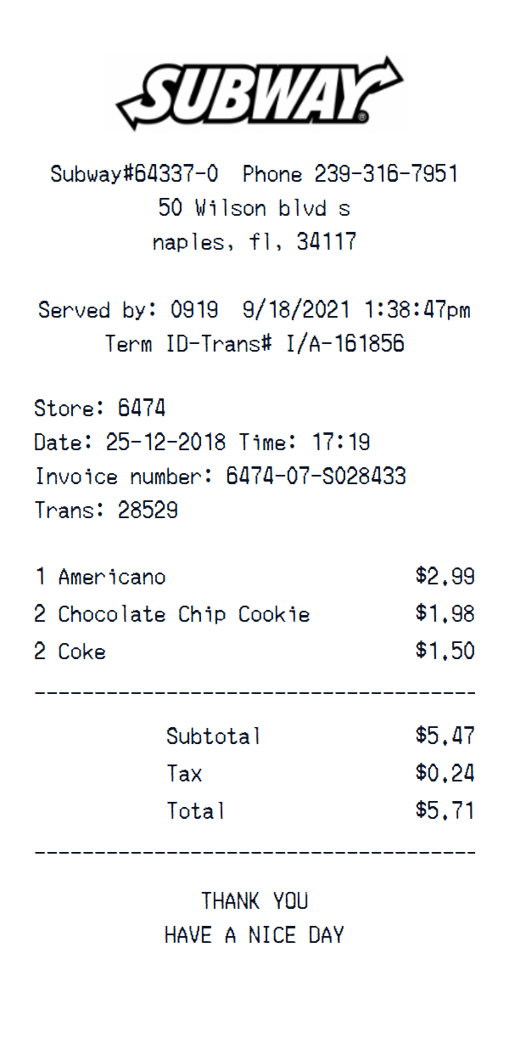Click the Total amount $5.71
The width and height of the screenshot is (509, 1038).
(x=445, y=810)
